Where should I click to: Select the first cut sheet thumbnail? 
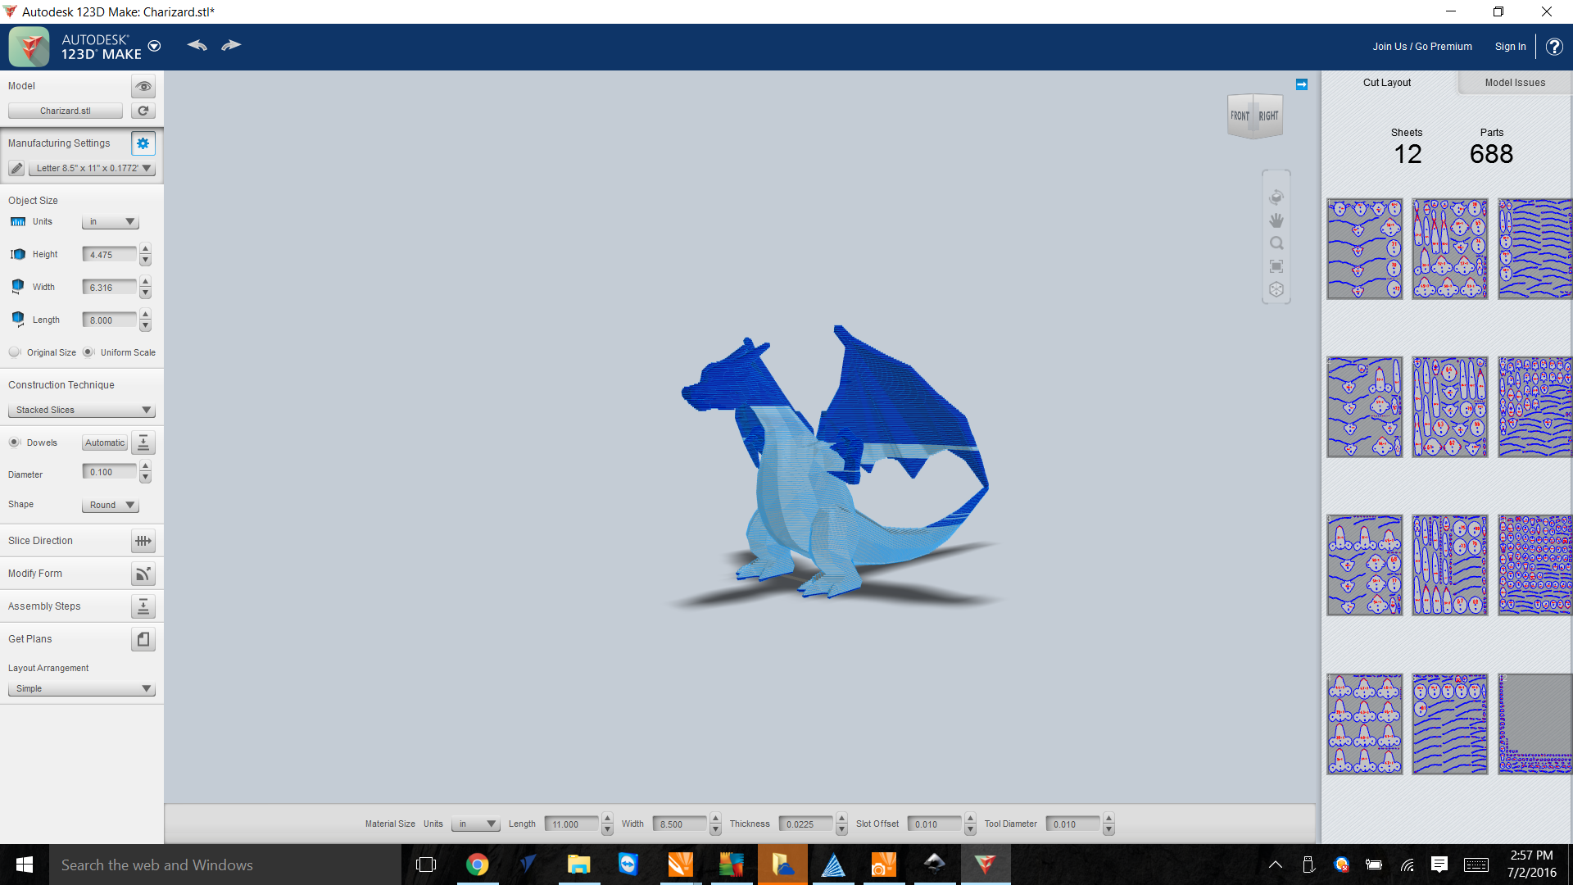click(1365, 249)
